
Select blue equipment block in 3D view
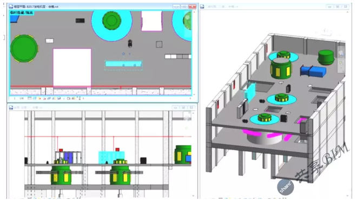(313, 71)
